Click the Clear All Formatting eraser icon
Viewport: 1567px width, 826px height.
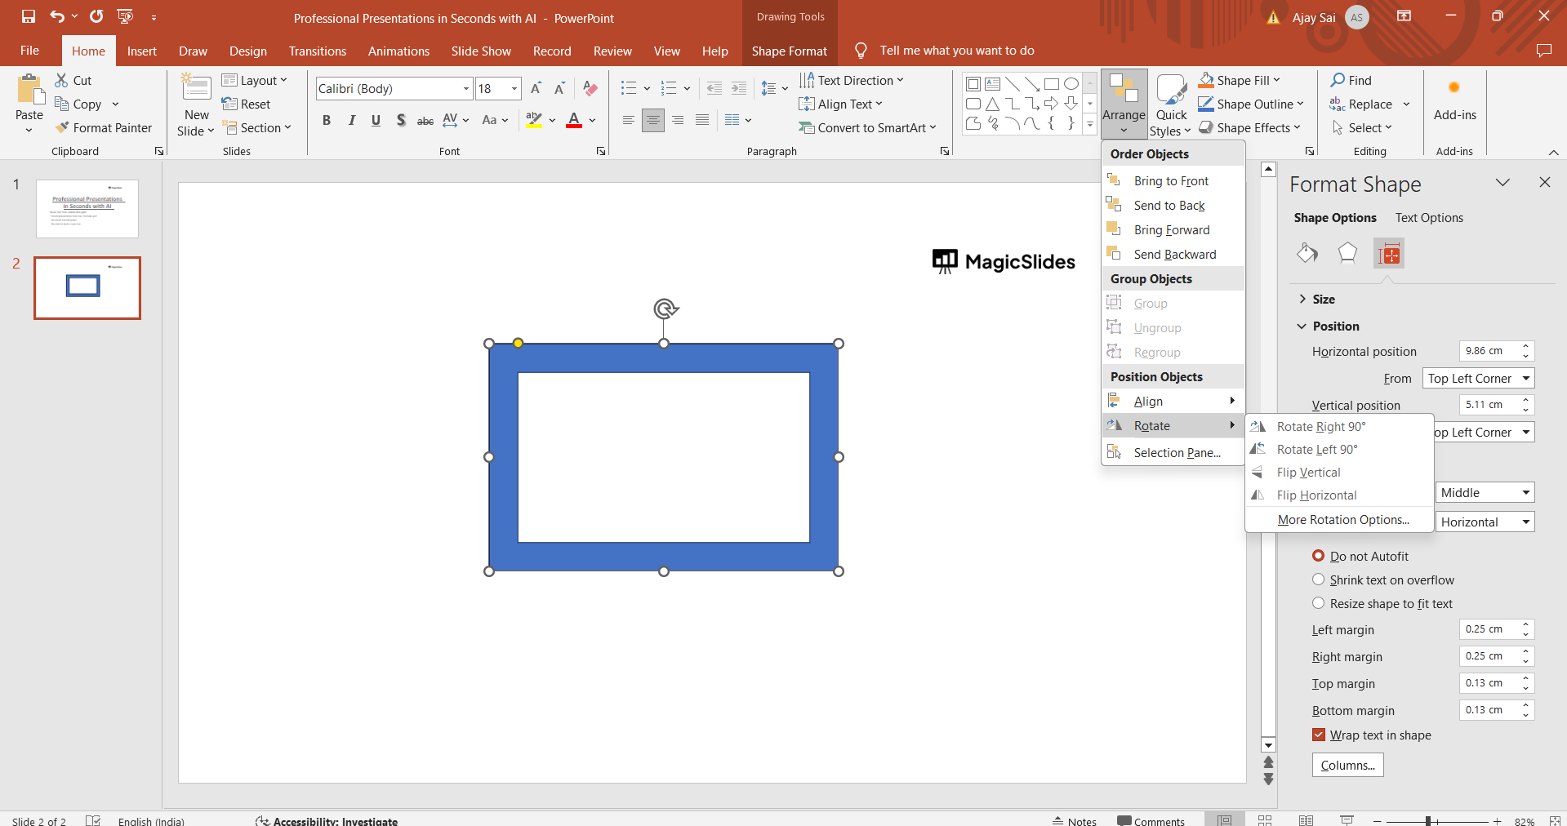(590, 89)
